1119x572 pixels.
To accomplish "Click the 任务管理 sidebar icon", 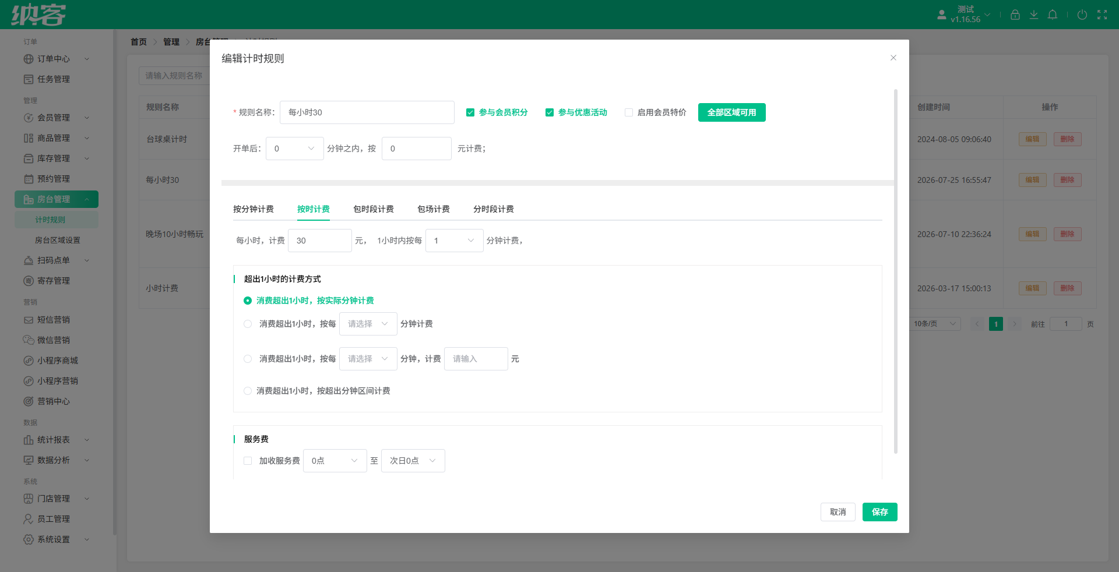I will click(x=29, y=79).
